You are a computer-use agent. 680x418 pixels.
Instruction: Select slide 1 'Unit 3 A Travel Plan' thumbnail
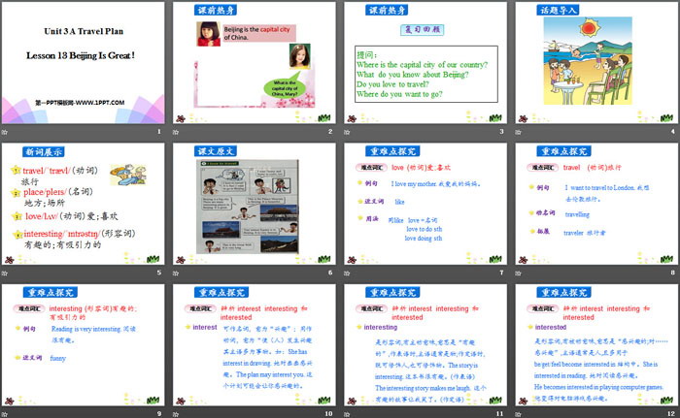tap(83, 62)
